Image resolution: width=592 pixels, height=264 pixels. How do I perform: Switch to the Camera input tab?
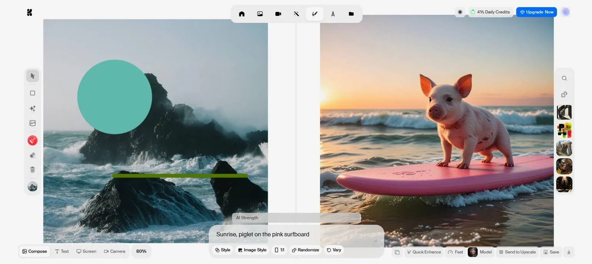115,251
